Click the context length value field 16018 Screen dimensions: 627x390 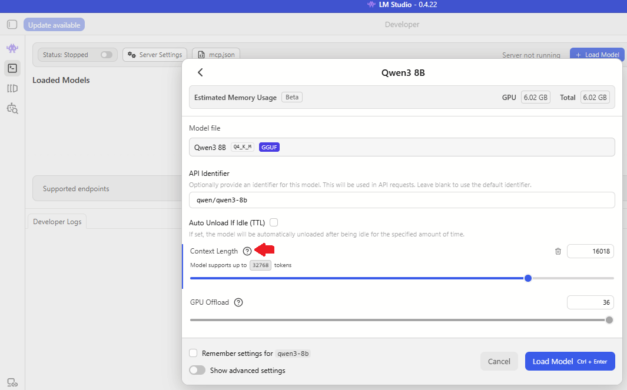click(x=590, y=251)
